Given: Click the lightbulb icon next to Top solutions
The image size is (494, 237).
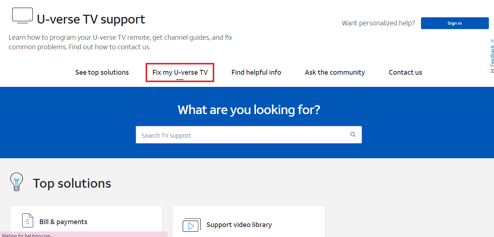Looking at the screenshot, I should pos(17,182).
